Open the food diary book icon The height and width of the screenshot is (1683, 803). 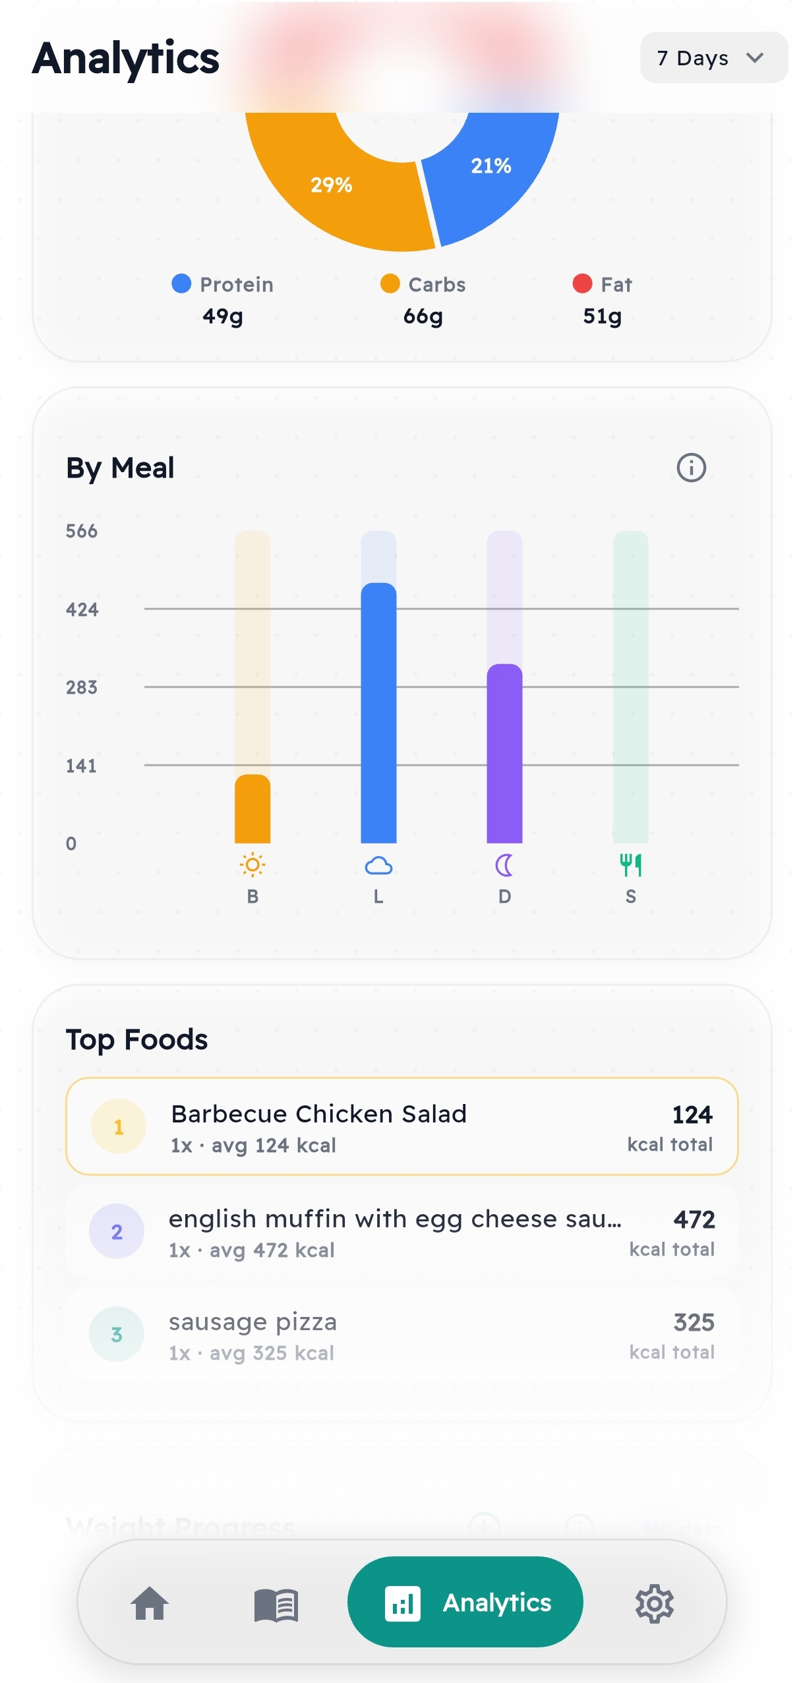click(x=276, y=1604)
